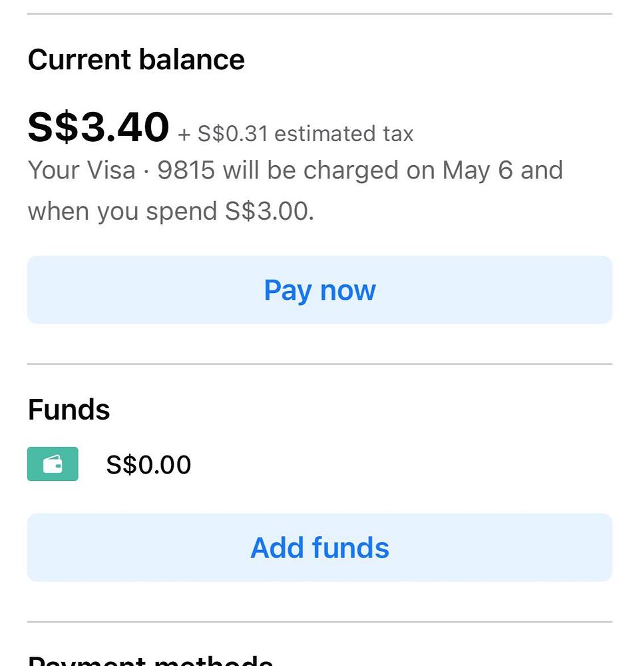Click the divider above Current balance
This screenshot has height=666, width=625.
pos(319,13)
